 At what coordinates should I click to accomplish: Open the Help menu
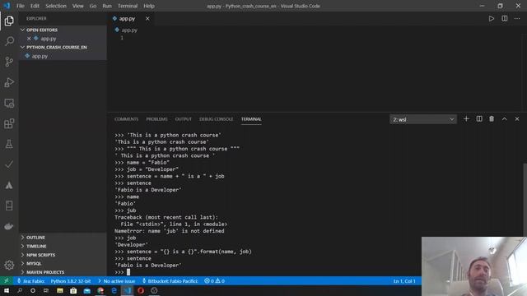click(x=149, y=6)
